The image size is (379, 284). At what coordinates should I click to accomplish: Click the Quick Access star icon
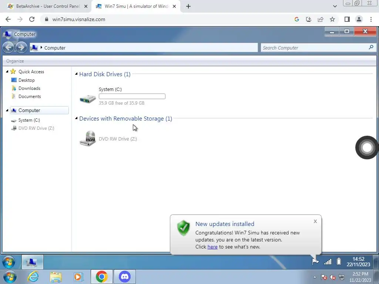click(13, 71)
